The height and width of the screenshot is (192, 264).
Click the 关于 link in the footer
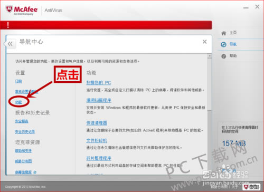click(x=235, y=187)
